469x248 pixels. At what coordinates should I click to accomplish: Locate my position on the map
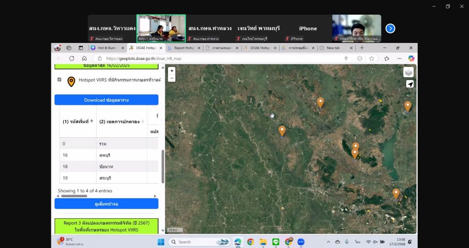coord(410,84)
